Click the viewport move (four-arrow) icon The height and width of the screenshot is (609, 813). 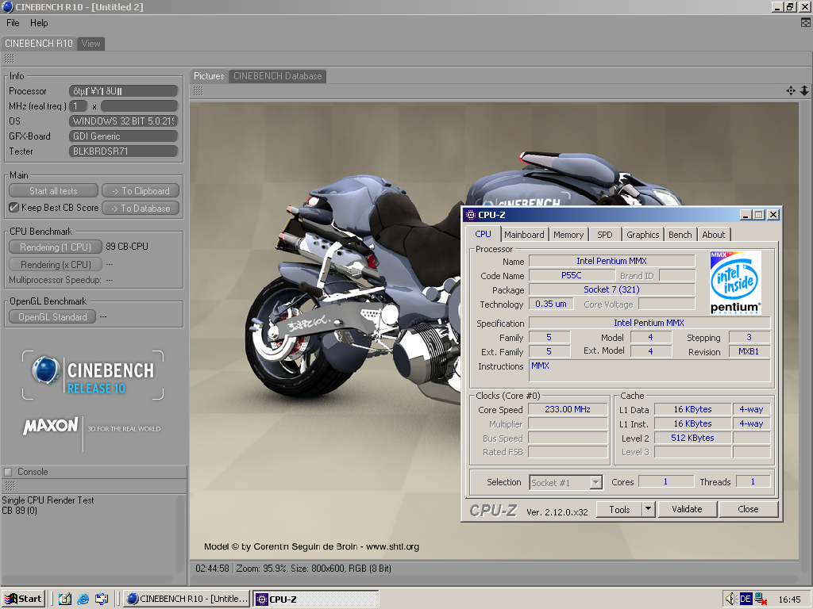coord(791,90)
